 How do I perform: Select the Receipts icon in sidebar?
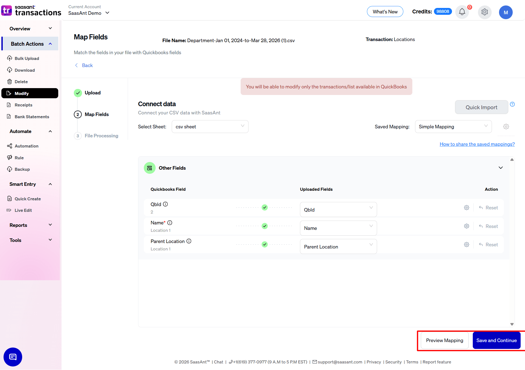10,105
